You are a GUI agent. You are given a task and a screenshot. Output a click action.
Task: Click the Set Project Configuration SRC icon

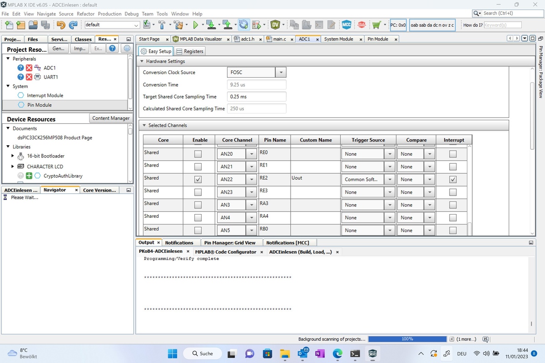[x=147, y=25]
